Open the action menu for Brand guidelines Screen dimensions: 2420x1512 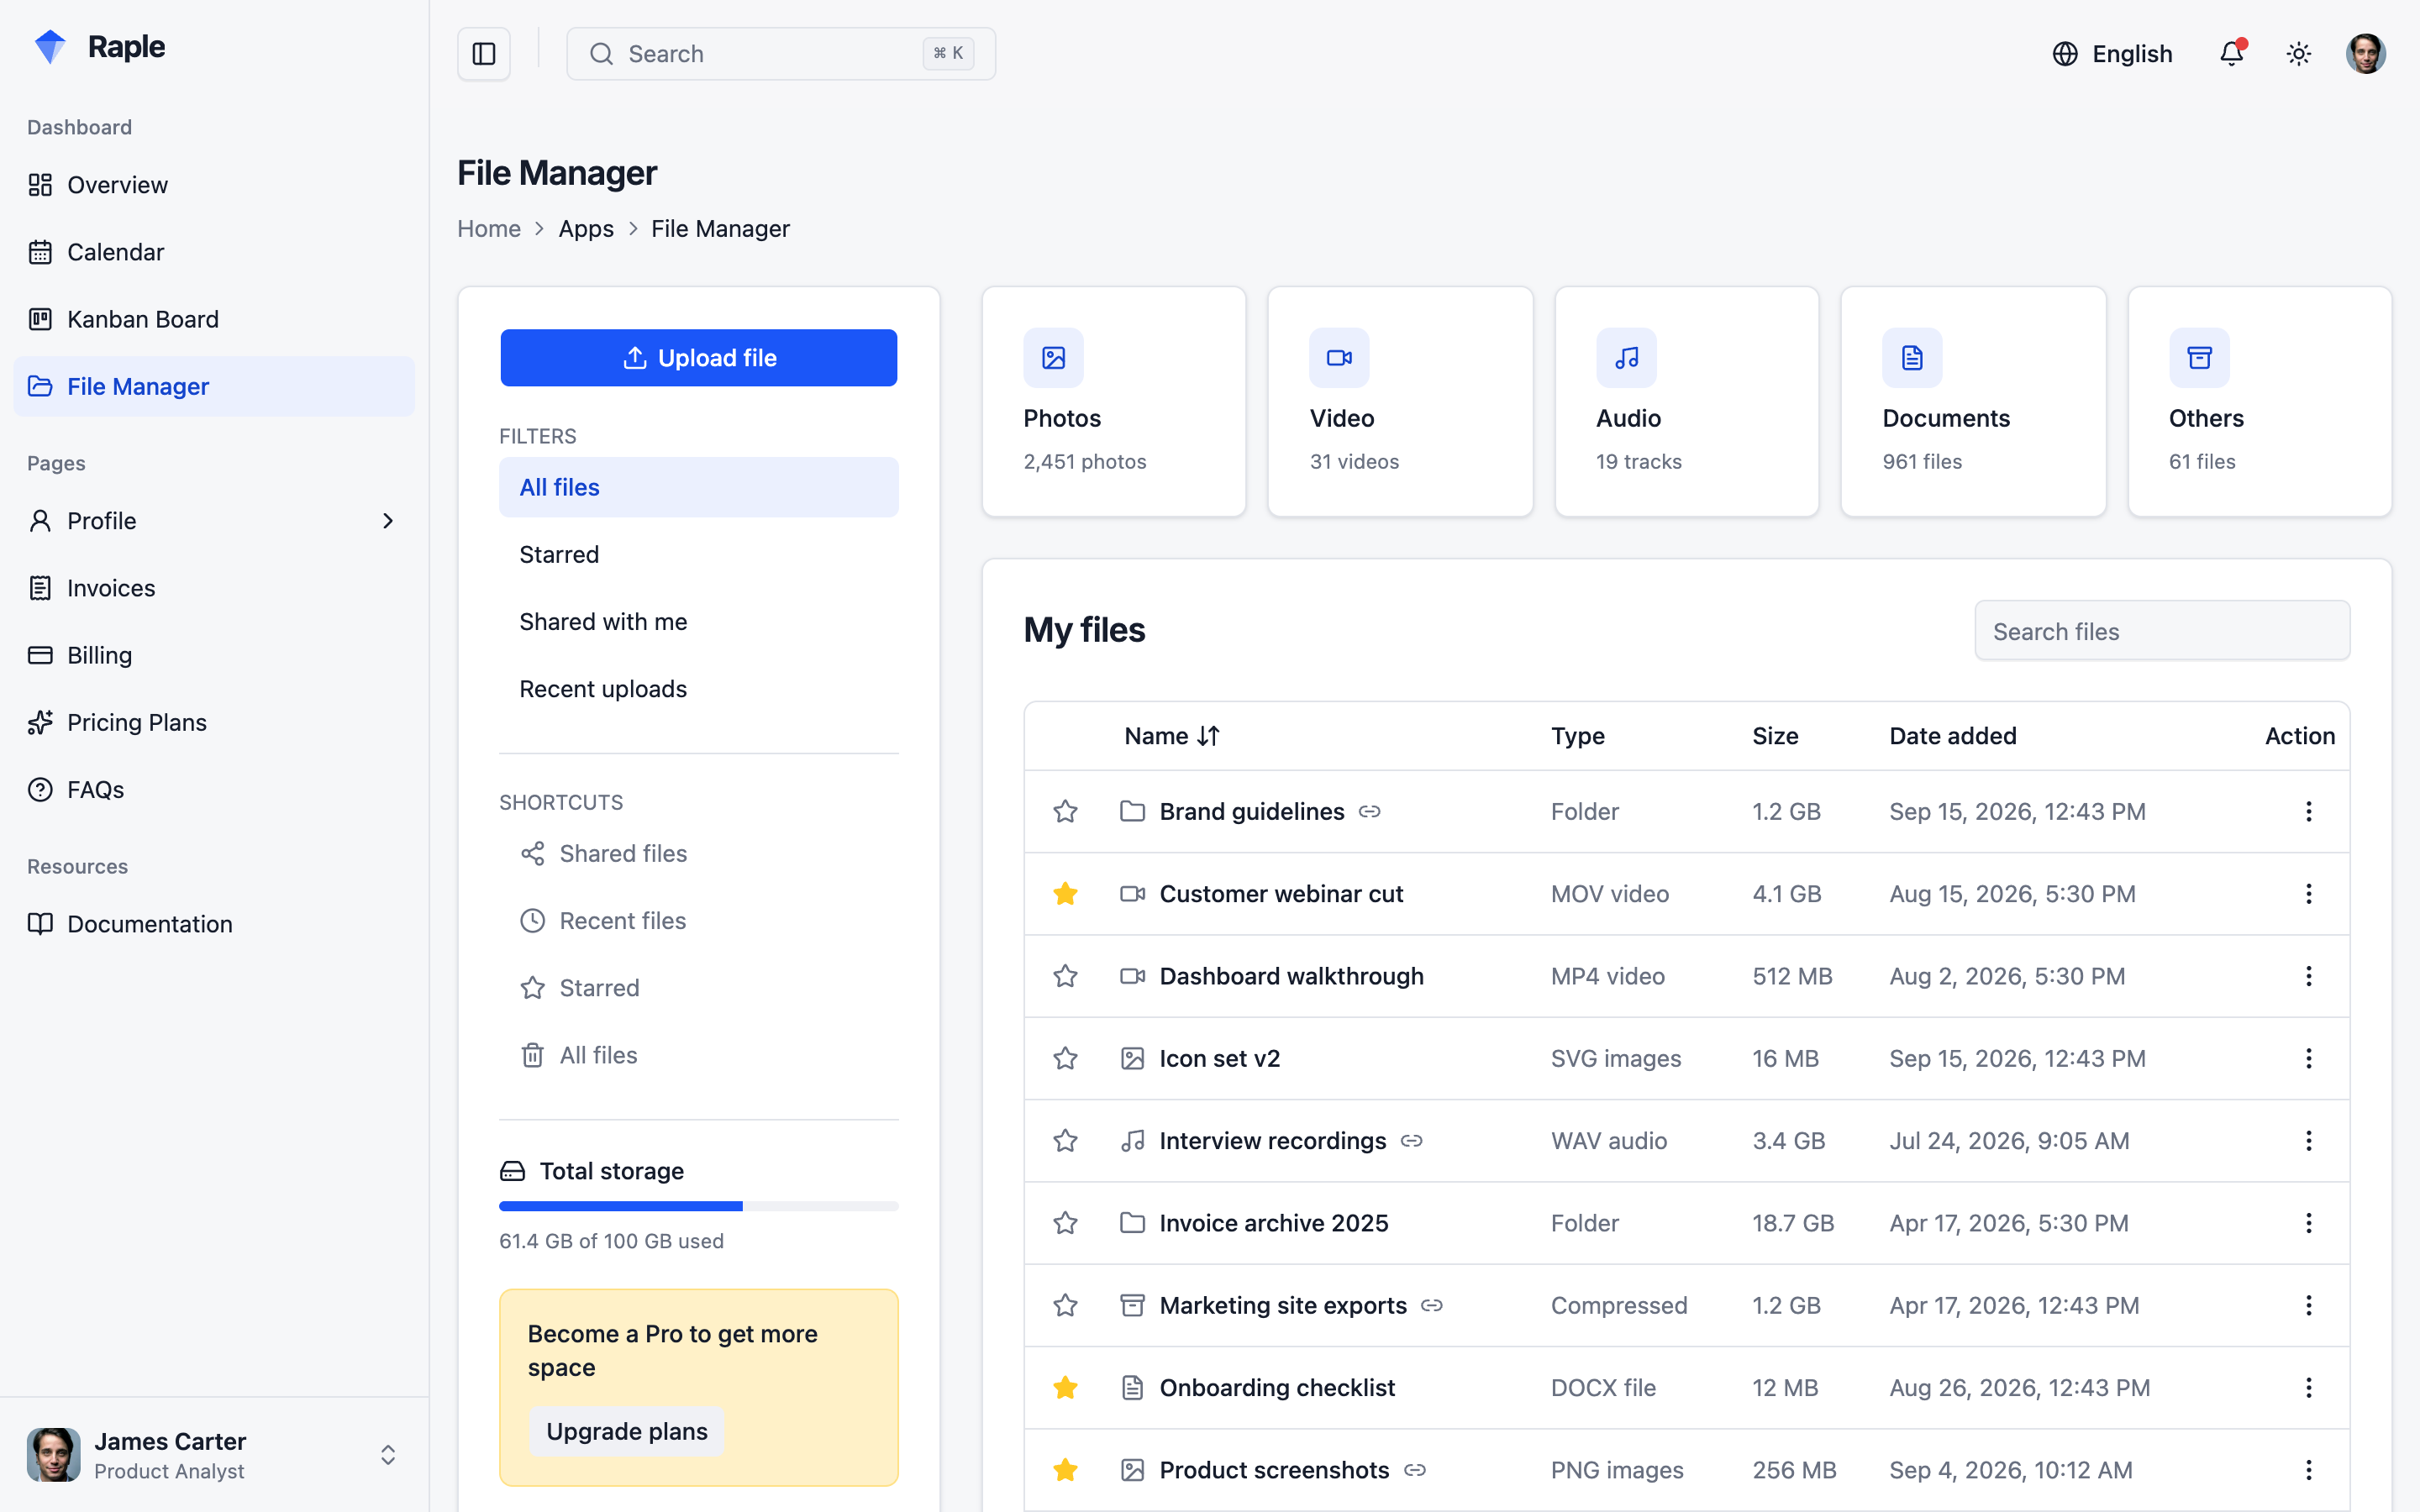2308,812
